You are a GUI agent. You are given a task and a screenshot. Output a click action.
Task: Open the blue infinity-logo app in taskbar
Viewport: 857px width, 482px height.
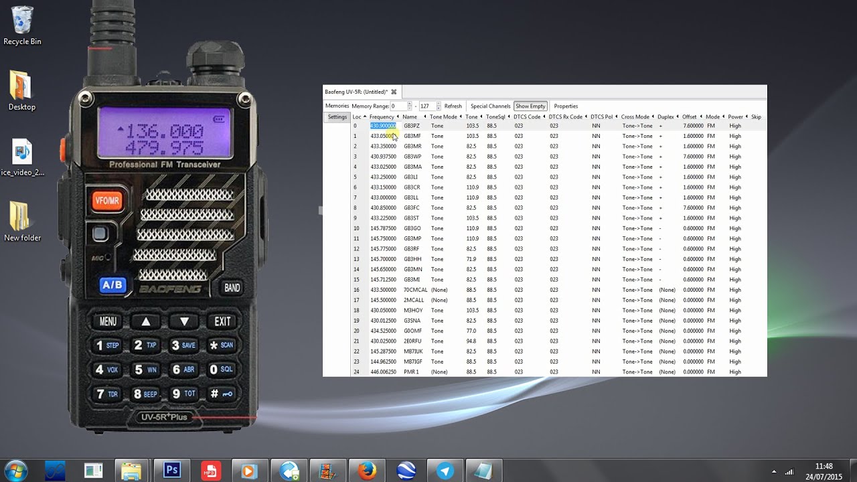(x=54, y=471)
